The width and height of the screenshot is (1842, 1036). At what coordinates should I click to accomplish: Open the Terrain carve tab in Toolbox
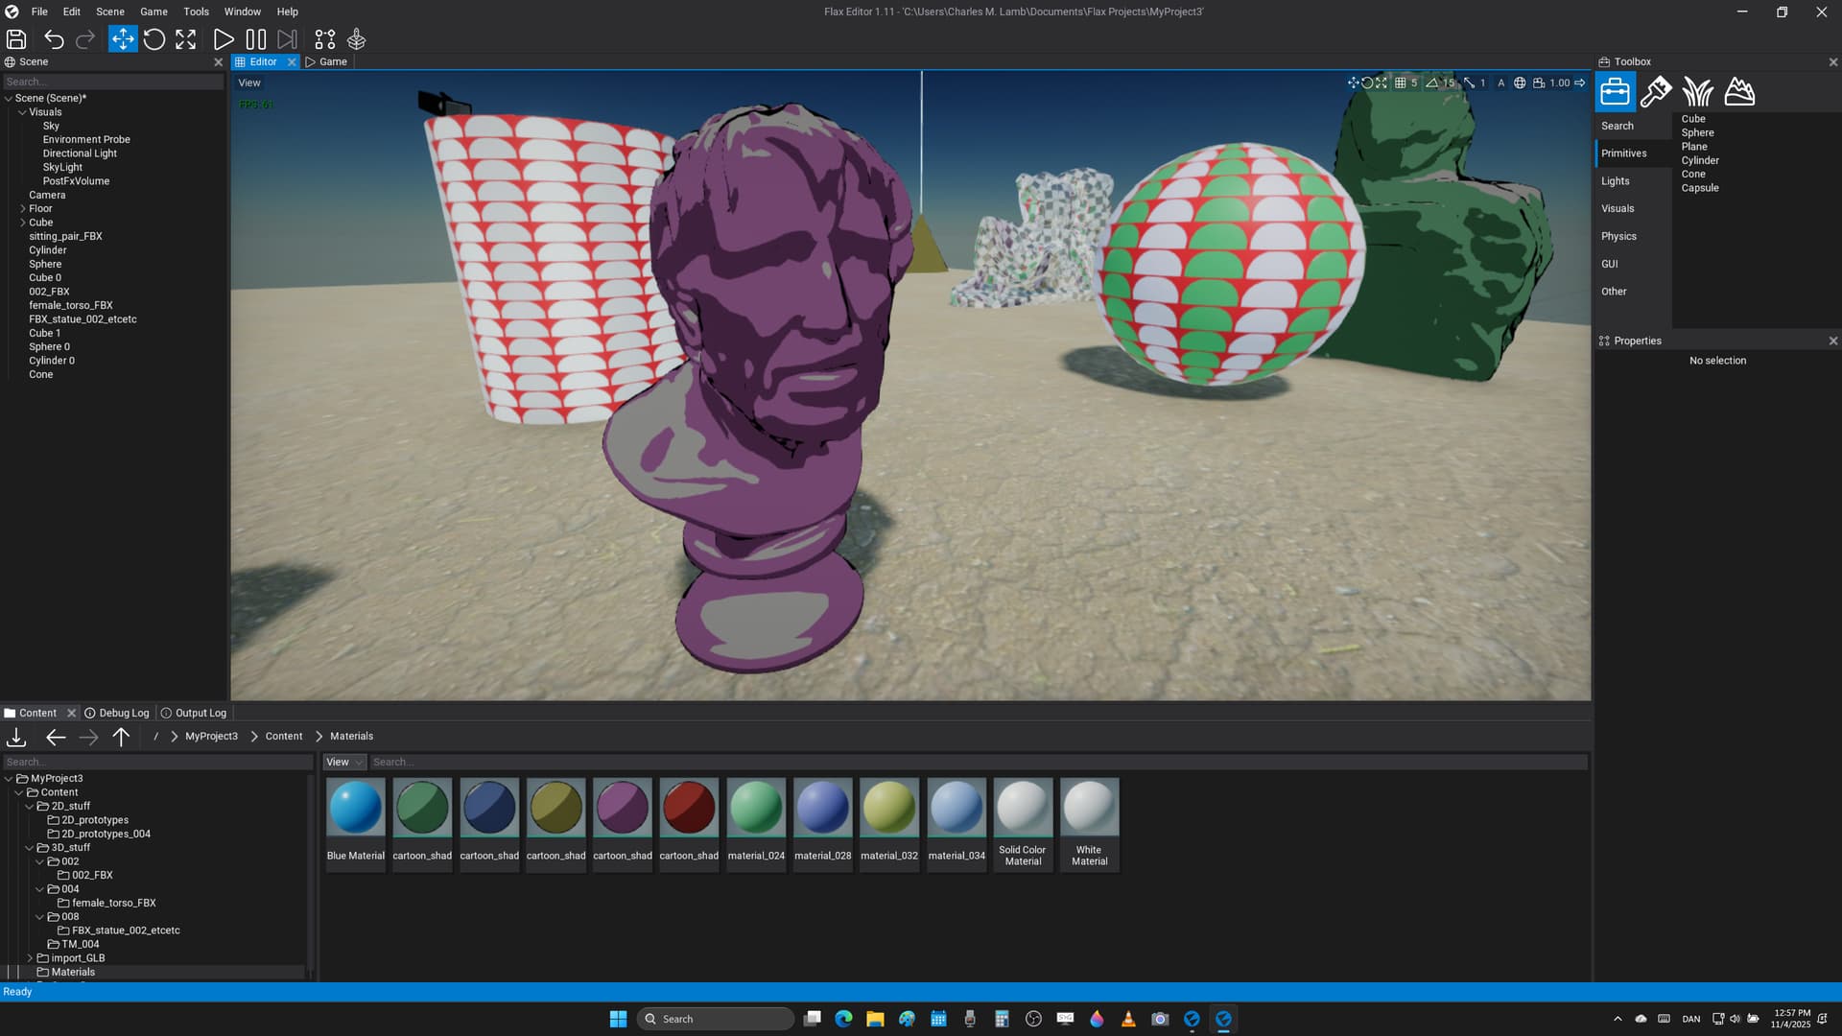(1739, 92)
